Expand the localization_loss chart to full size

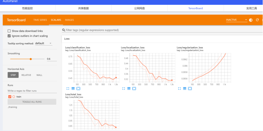coord(124,89)
